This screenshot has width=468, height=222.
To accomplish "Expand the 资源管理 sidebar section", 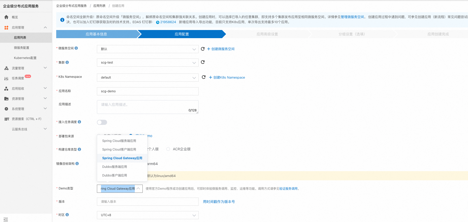I will [45, 98].
